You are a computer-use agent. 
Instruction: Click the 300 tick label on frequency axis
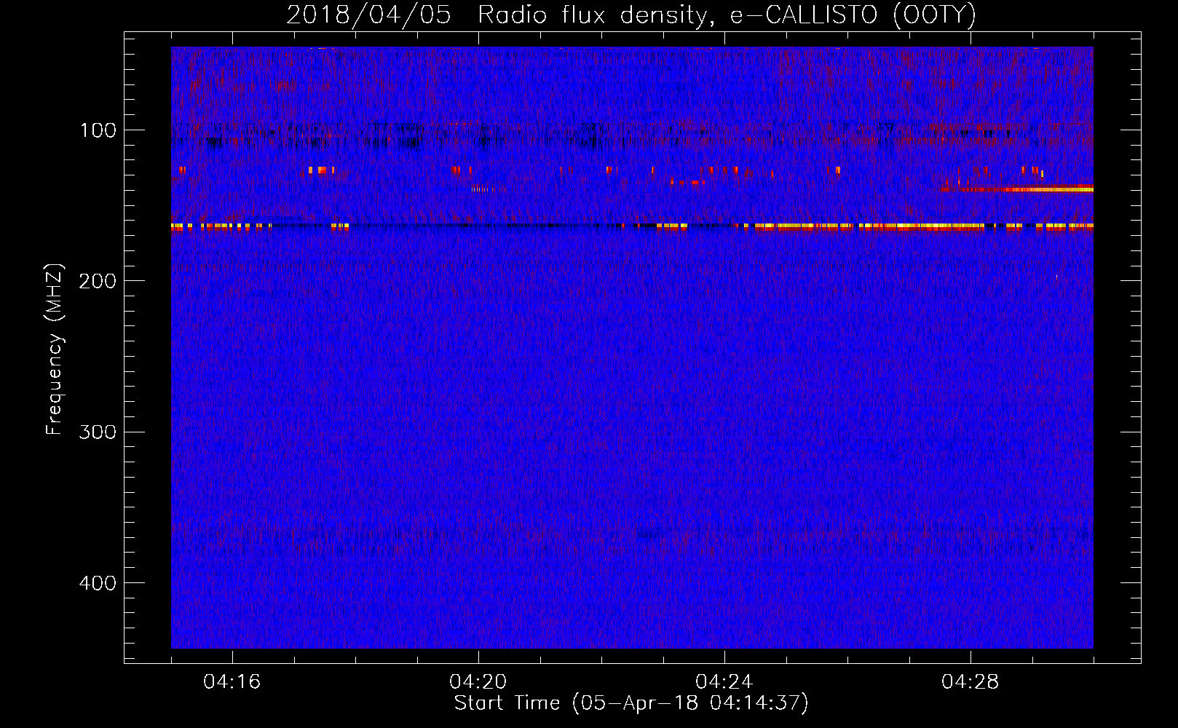coord(98,432)
